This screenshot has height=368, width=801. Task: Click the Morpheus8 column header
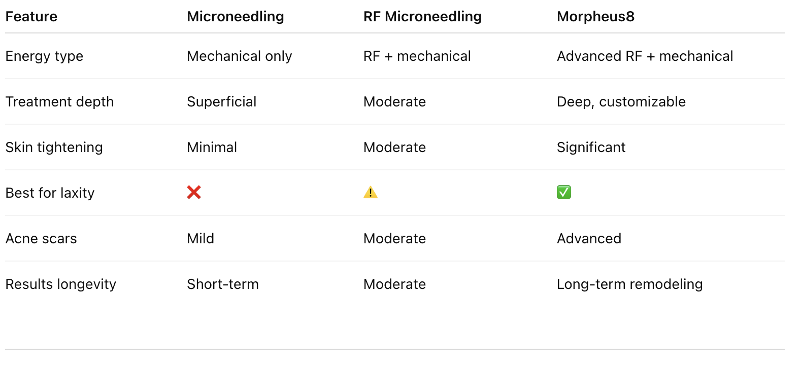click(596, 17)
